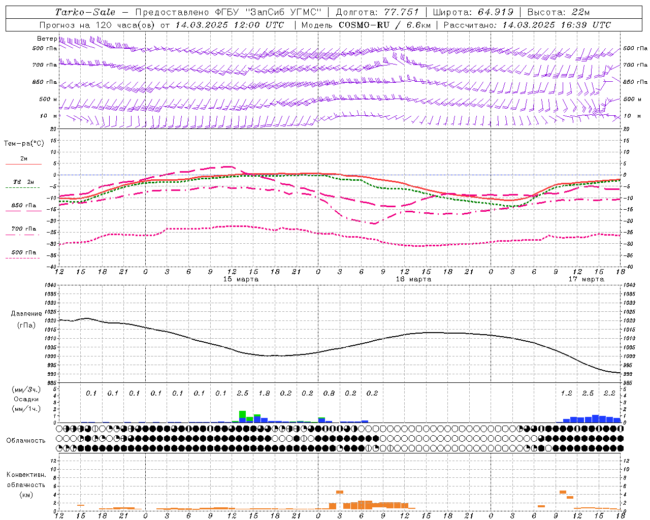
Task: Click the "COSMO-RU / 6.6км" model label
Action: [384, 25]
